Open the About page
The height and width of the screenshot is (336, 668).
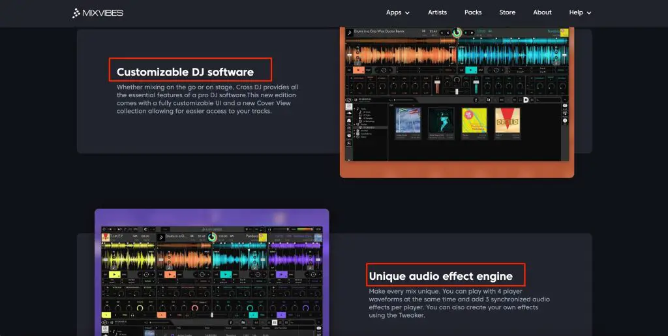(542, 12)
